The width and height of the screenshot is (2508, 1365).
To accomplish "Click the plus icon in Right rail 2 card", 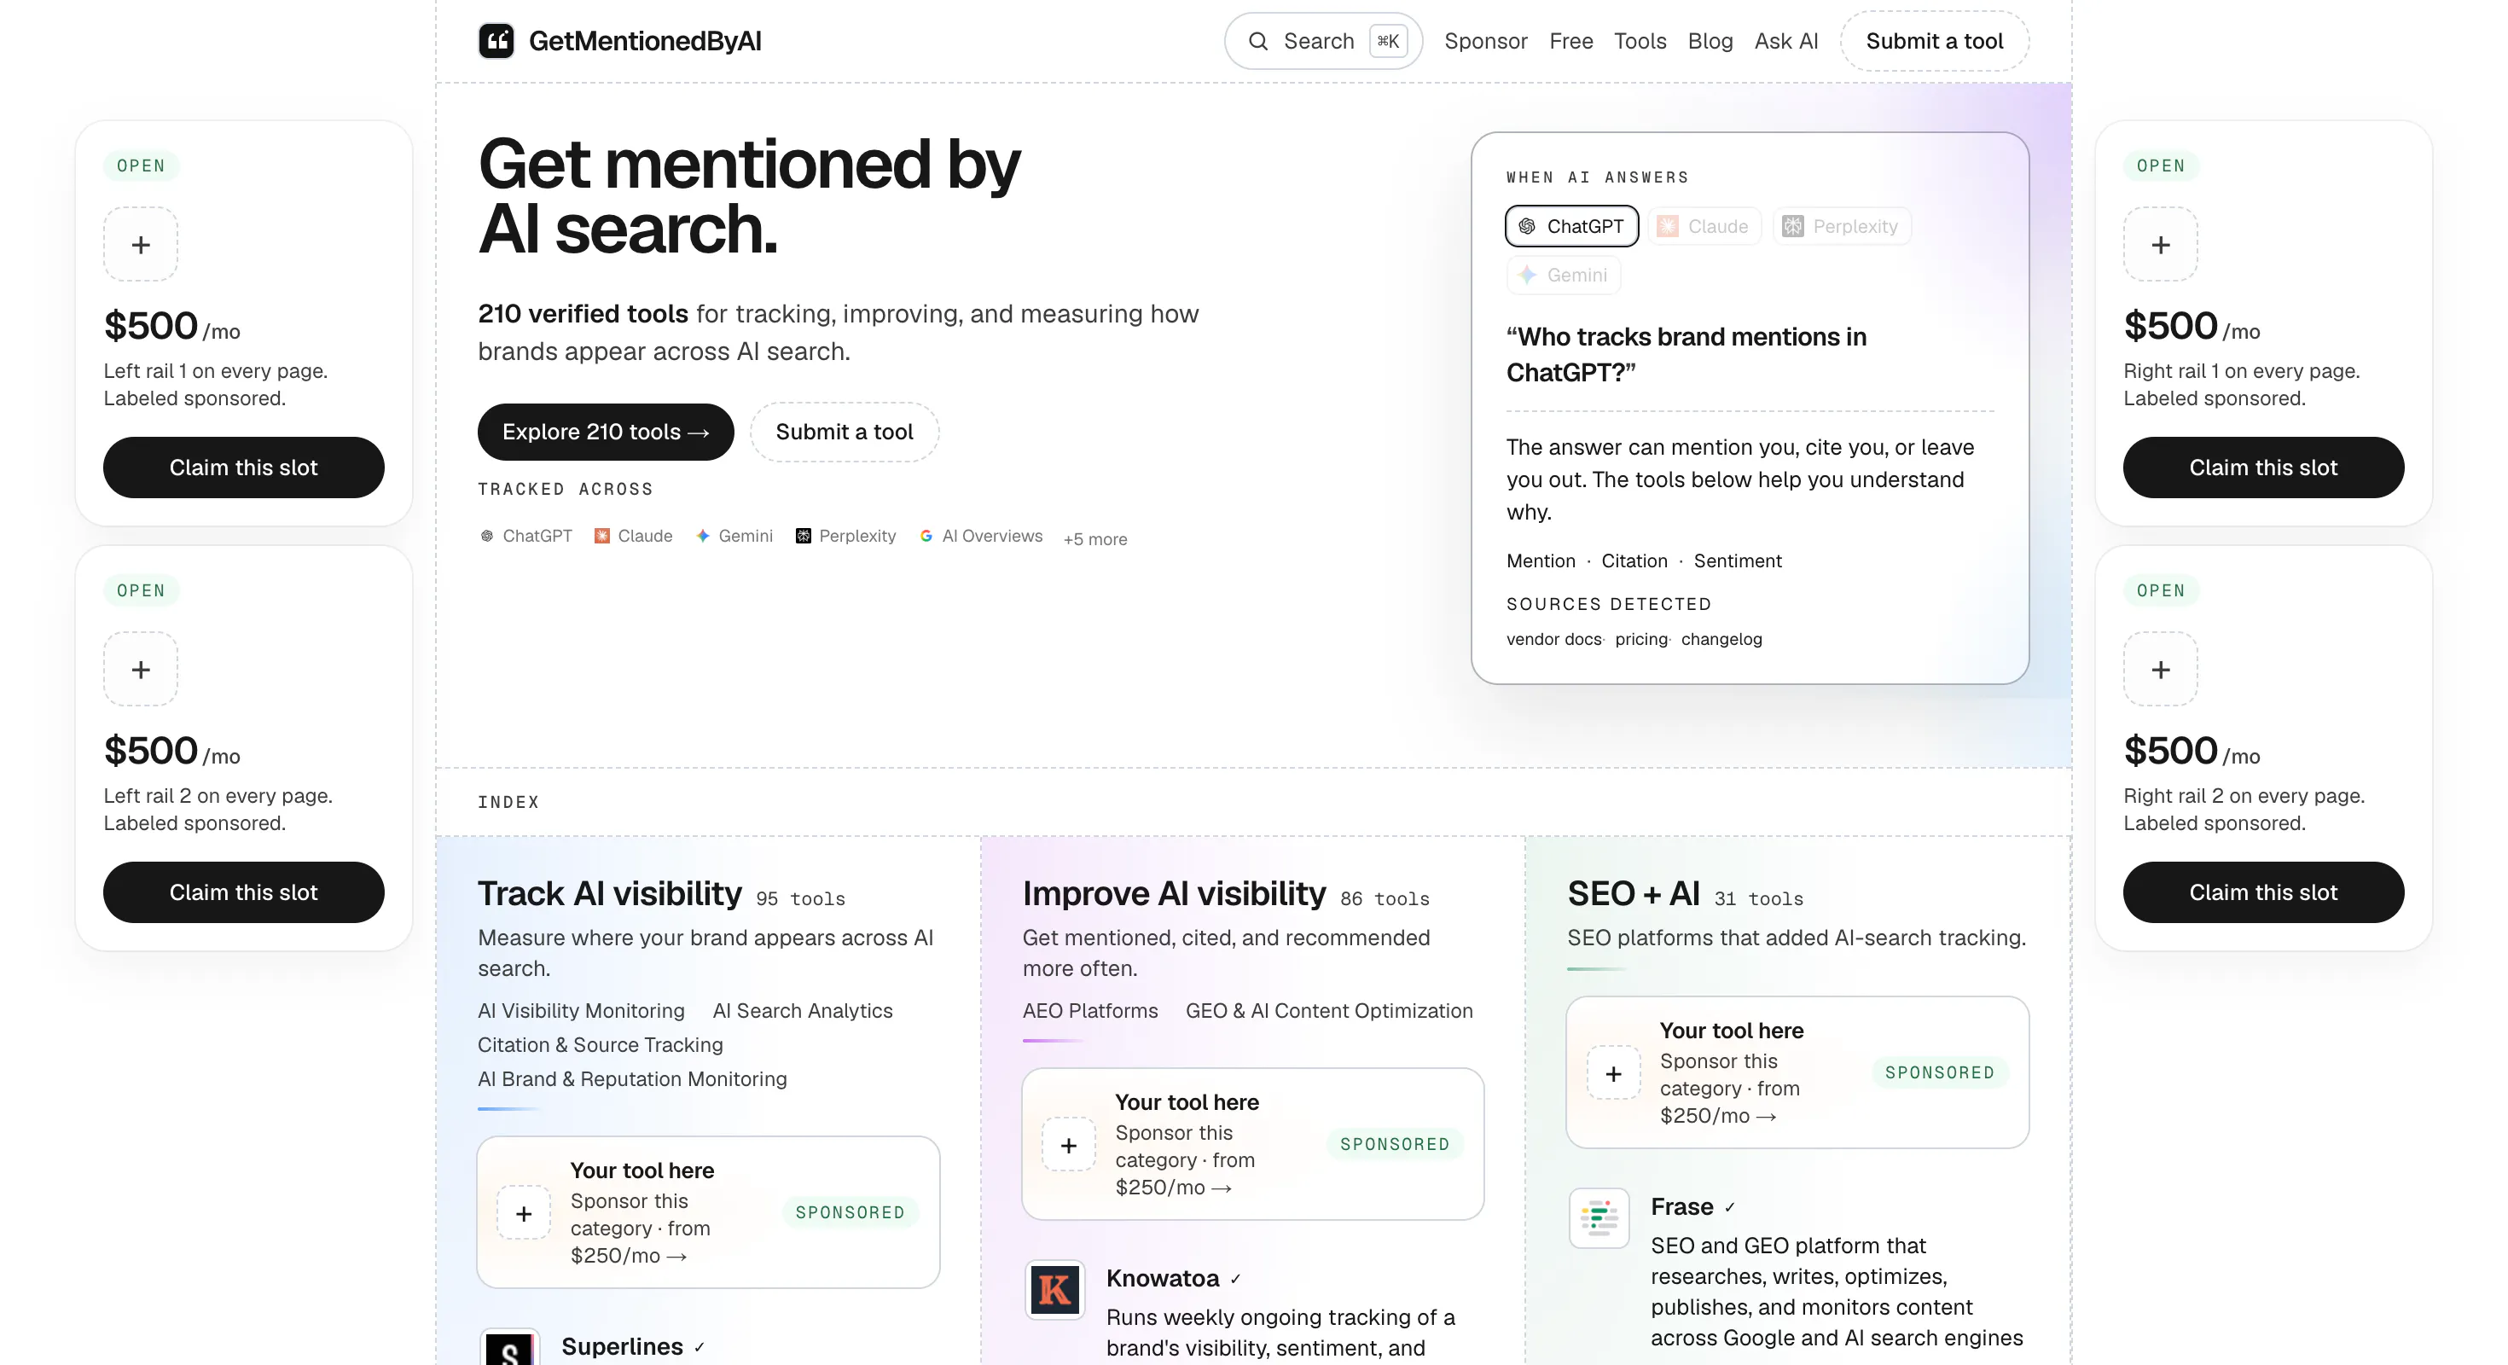I will click(x=2161, y=669).
